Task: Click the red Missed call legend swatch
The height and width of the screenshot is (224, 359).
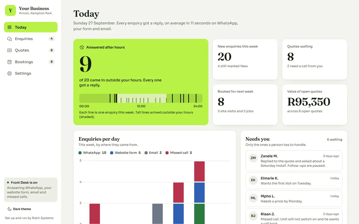Action: [x=167, y=153]
